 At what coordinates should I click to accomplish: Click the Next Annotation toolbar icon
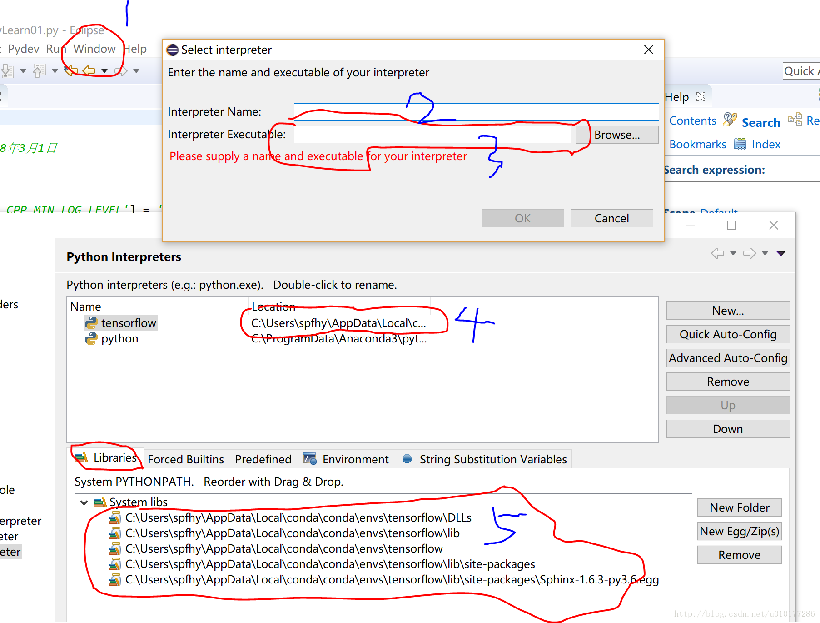(x=7, y=71)
